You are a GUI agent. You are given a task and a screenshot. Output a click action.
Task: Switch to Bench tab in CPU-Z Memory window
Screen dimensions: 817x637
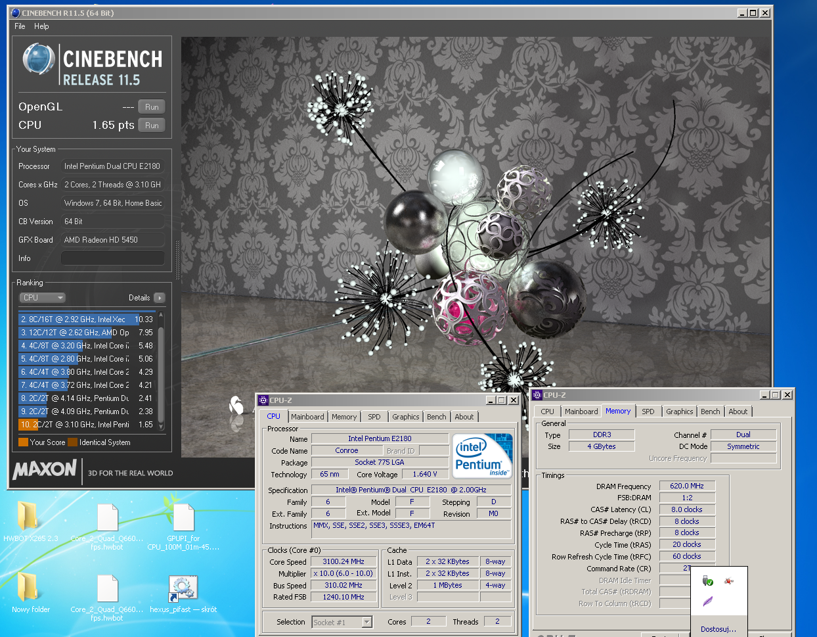(x=711, y=412)
